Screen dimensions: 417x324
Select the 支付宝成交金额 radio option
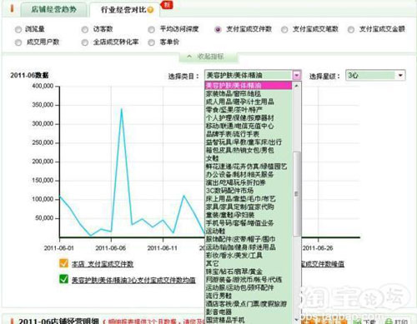[351, 29]
